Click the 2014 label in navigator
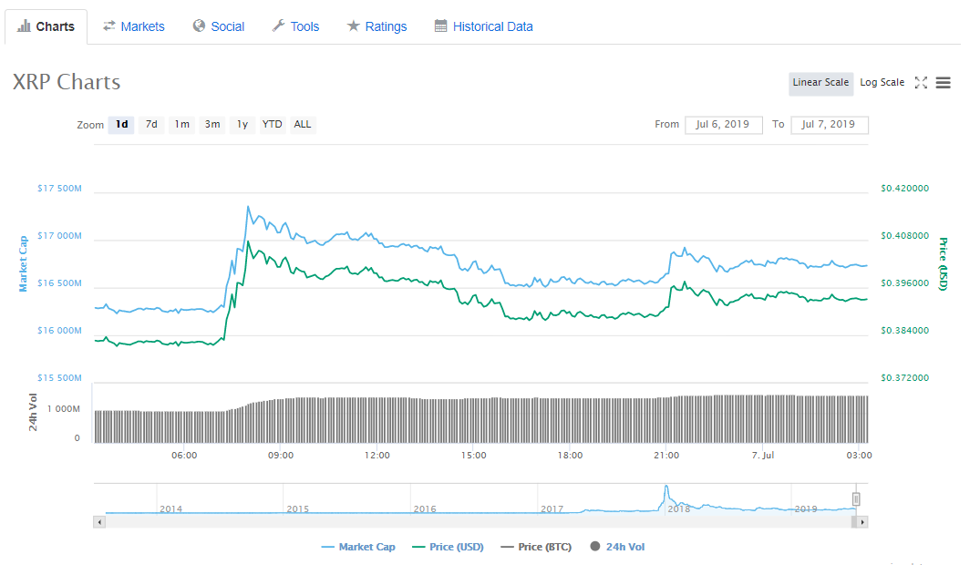 click(170, 508)
